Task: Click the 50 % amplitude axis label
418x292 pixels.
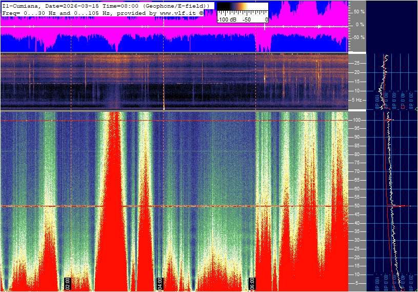Action: [359, 11]
